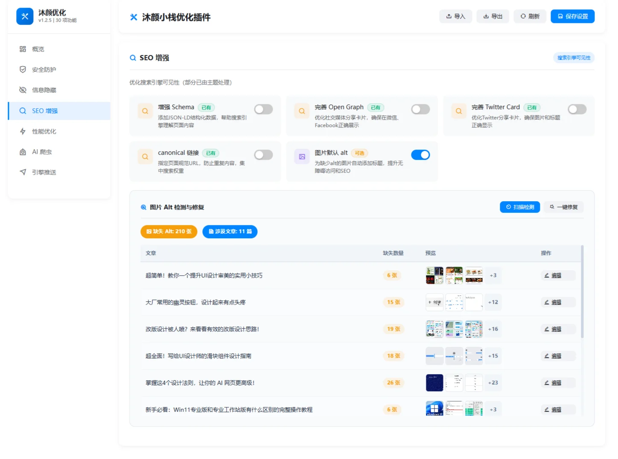Click the 引擎推送 paper-plane icon

(23, 172)
